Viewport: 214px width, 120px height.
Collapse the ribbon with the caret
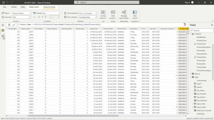pos(213,21)
